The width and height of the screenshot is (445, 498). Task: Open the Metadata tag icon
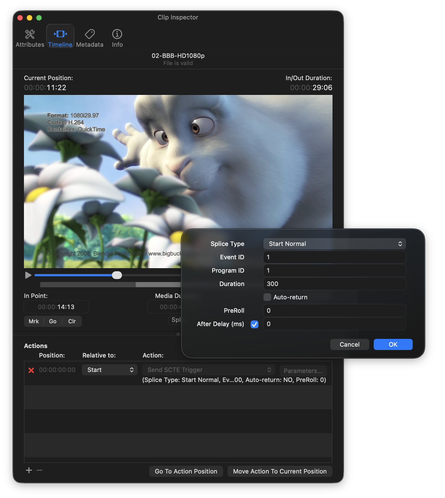pyautogui.click(x=90, y=34)
